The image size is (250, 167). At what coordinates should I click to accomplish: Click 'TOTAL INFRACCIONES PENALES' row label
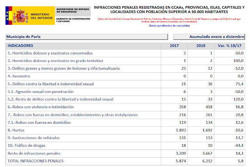(x=36, y=161)
